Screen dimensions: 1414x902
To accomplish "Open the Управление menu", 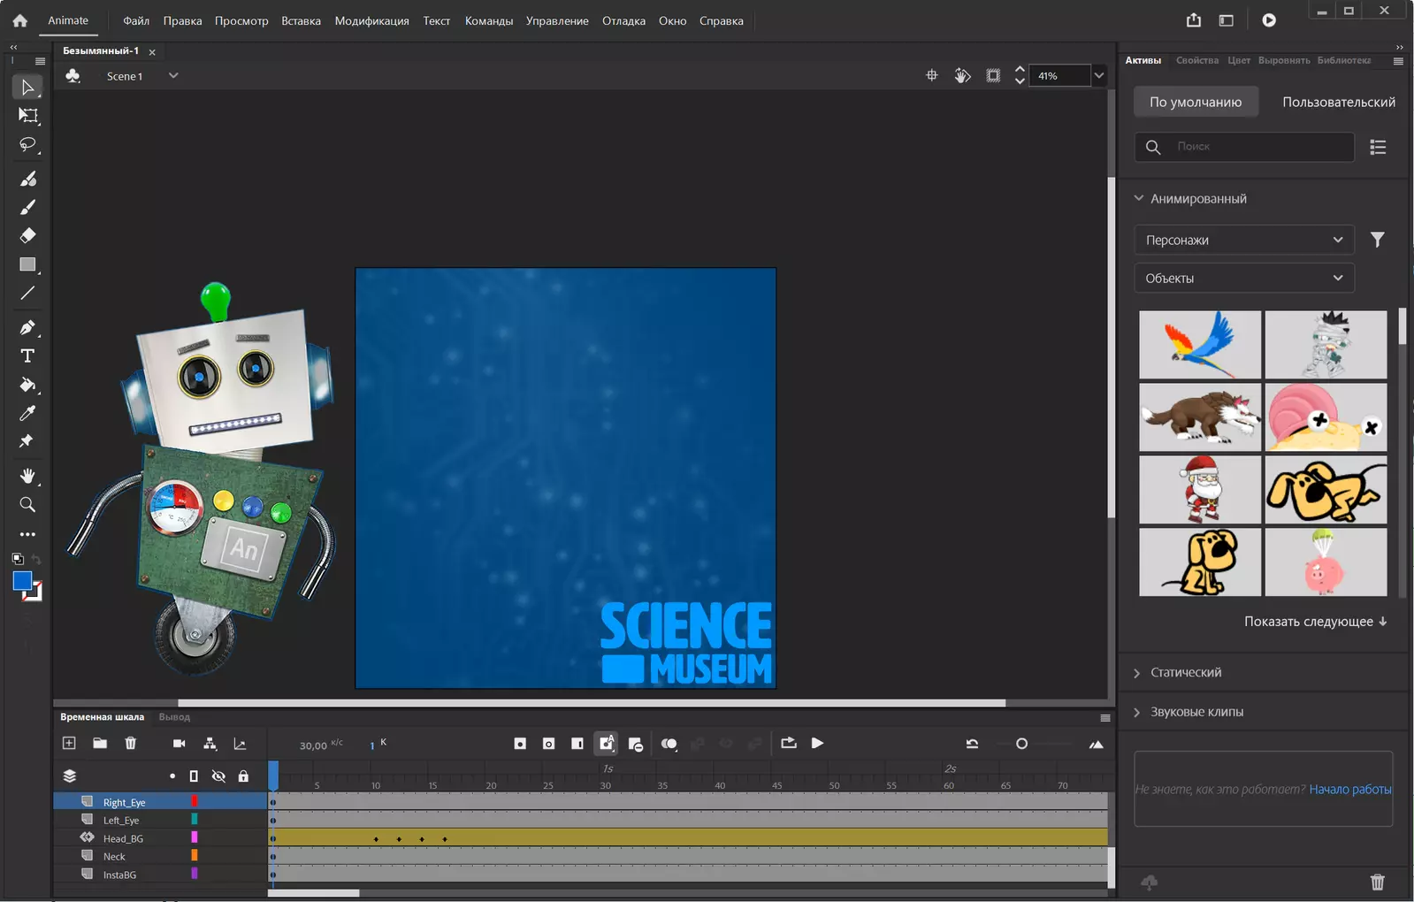I will (x=557, y=20).
